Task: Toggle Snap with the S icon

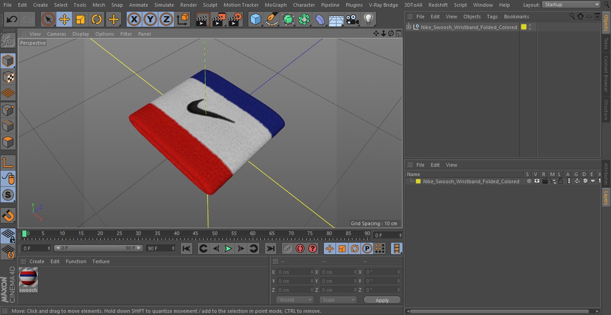Action: [x=8, y=195]
